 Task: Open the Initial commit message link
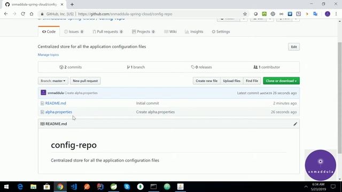point(147,103)
